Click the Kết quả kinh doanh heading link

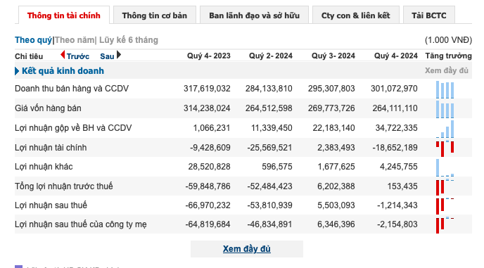[63, 71]
